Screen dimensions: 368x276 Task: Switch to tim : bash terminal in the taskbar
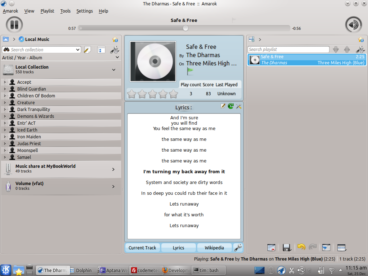tap(209, 270)
